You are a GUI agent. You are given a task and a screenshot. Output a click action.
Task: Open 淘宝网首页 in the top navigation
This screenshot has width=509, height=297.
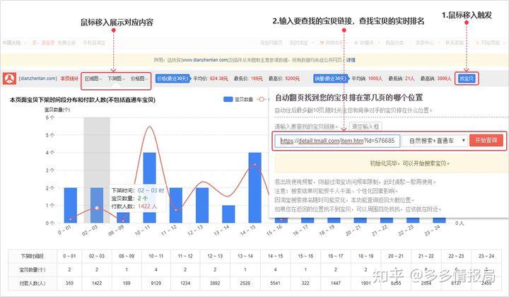pos(271,42)
